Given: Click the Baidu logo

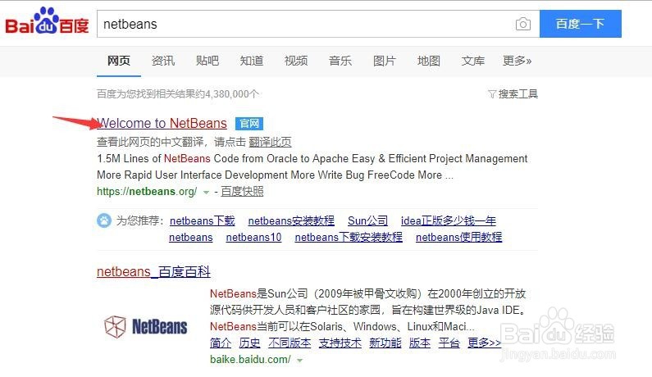Looking at the screenshot, I should click(x=47, y=20).
